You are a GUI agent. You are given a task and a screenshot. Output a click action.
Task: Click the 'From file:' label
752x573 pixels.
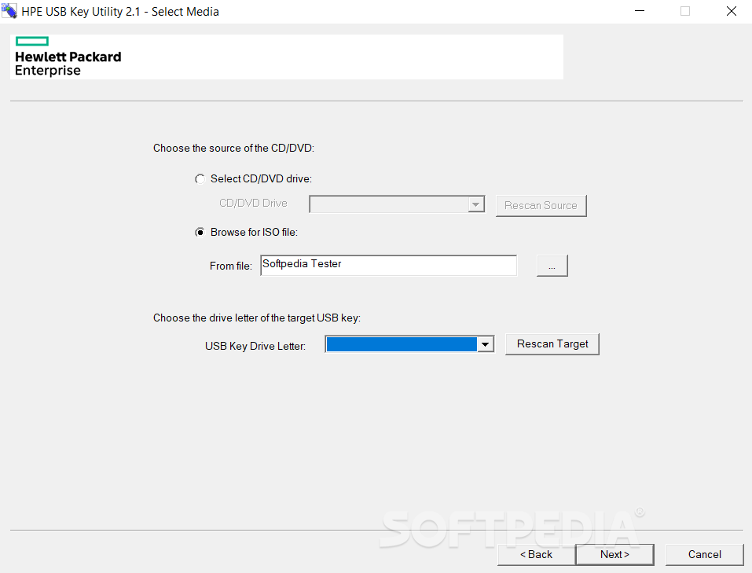click(231, 266)
